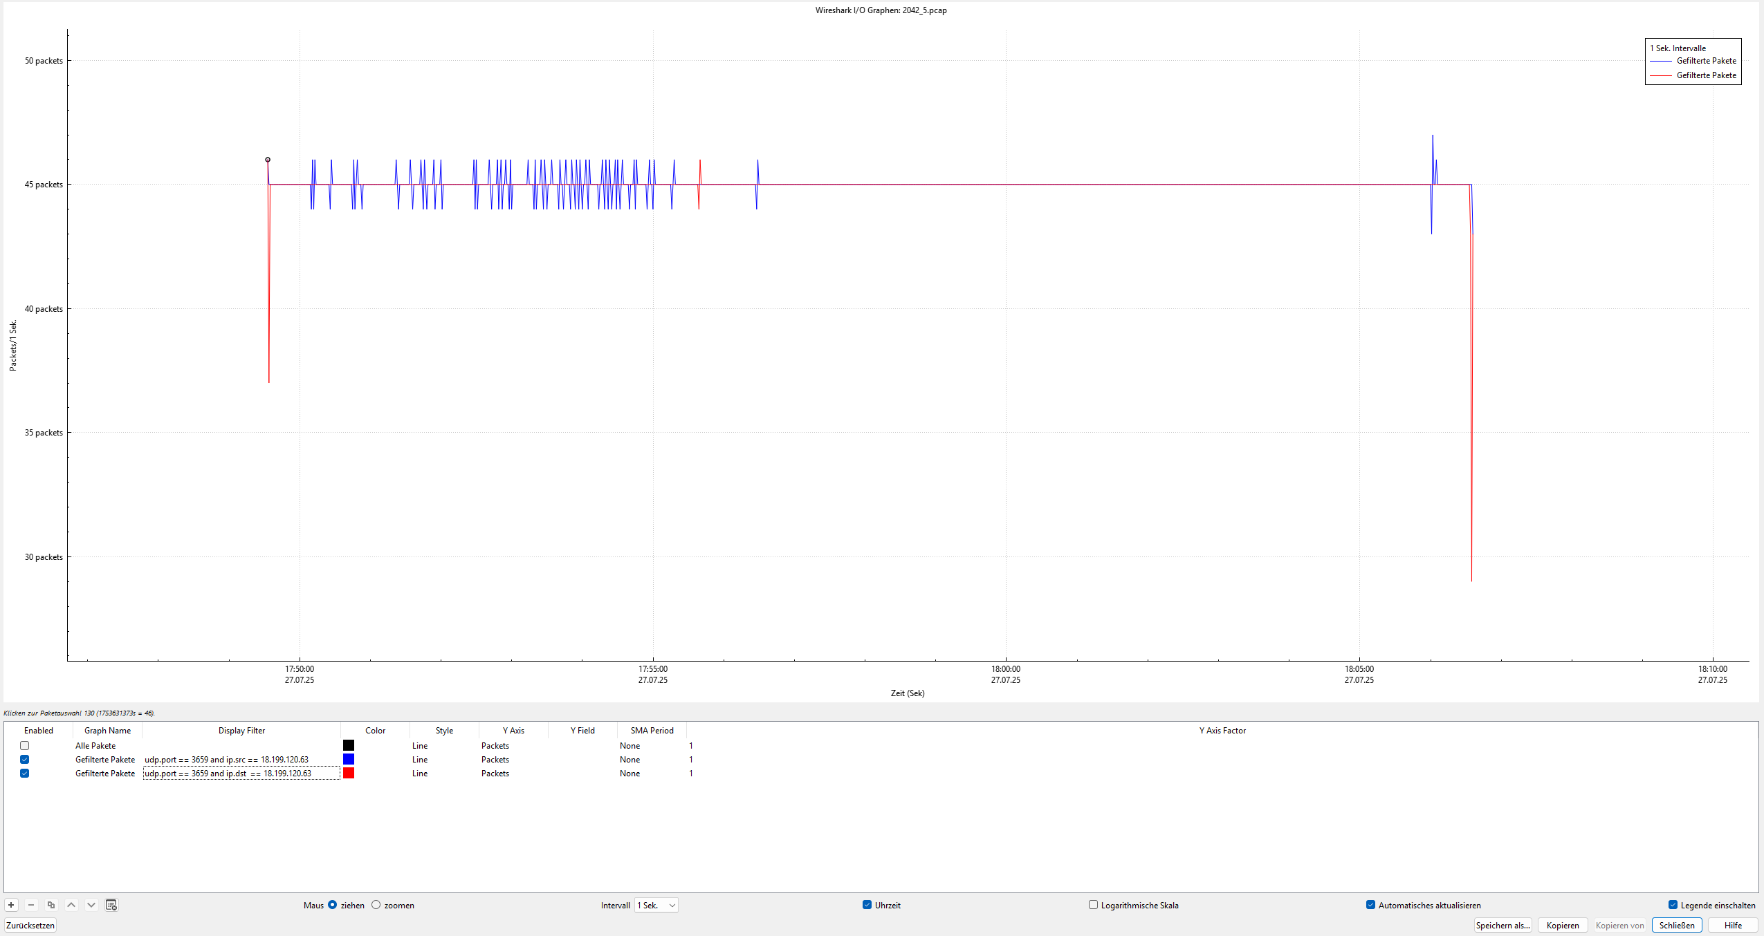Screen dimensions: 1764x936
Task: Enable the Alle Pakete graph checkbox
Action: [25, 745]
